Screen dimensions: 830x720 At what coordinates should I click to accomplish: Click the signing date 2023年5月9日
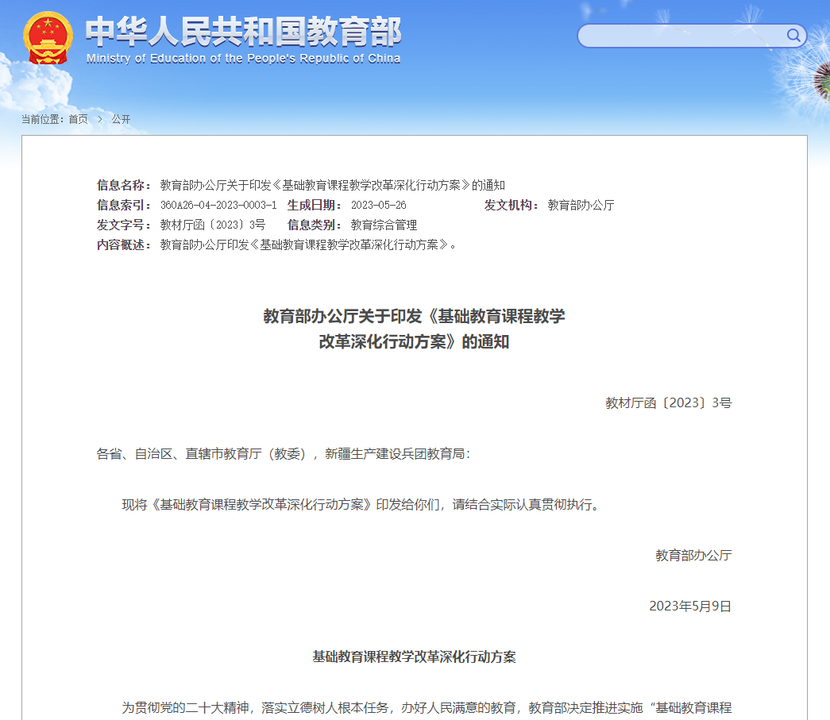pyautogui.click(x=689, y=606)
